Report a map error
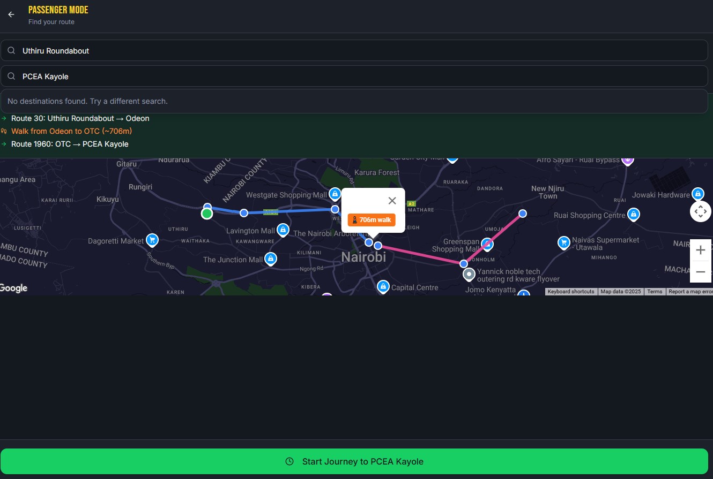 pos(690,292)
